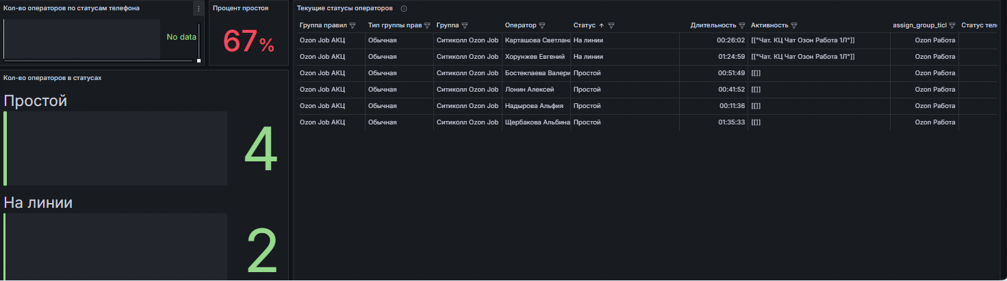Screen dimensions: 1007x281
Task: Open filter for assign_group_ticl column
Action: coord(952,25)
